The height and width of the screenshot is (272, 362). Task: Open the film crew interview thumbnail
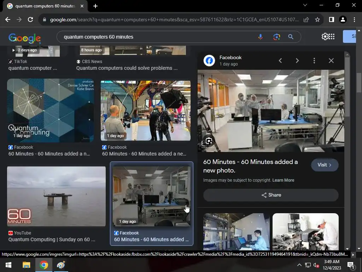click(145, 110)
